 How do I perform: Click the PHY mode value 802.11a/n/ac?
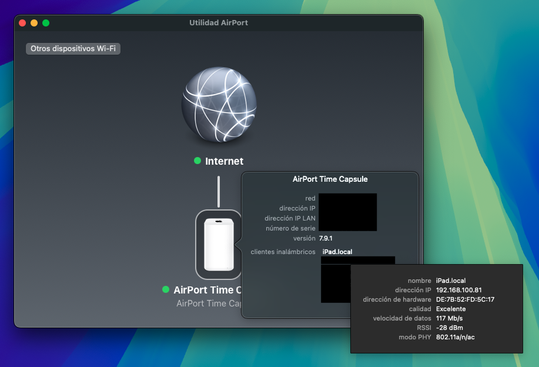point(455,338)
